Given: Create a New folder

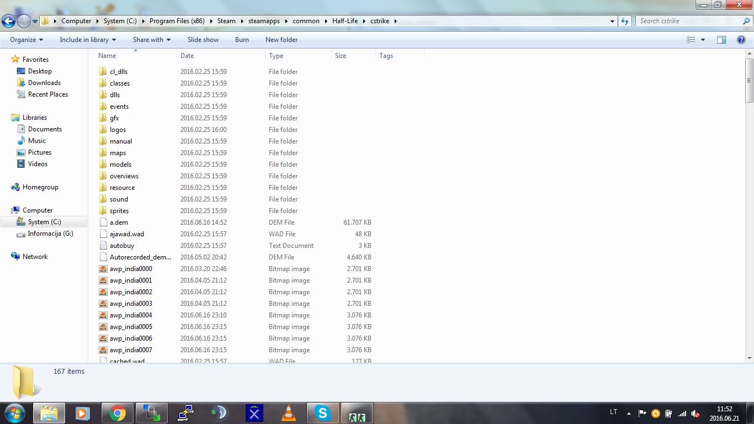Looking at the screenshot, I should point(282,40).
